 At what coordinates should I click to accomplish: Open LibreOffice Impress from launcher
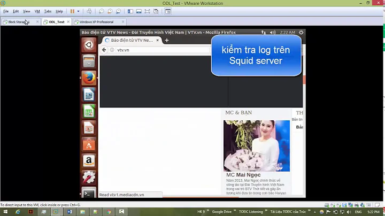(89, 128)
